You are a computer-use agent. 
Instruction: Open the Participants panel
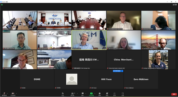(x=72, y=94)
